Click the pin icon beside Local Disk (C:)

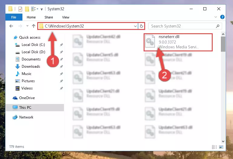[x=61, y=45]
